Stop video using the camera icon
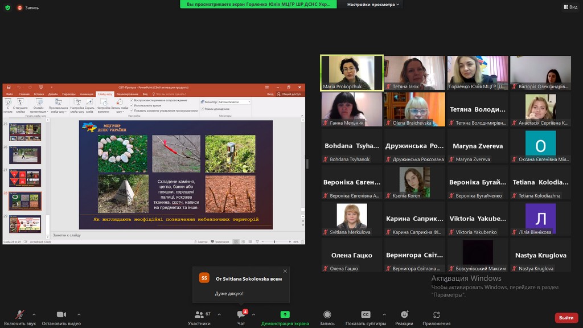This screenshot has height=328, width=583. click(61, 314)
